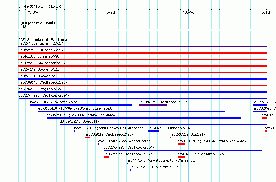Click the nsv6561952 (Sedlazeck2020) text label
The height and width of the screenshot is (182, 276).
point(163,102)
